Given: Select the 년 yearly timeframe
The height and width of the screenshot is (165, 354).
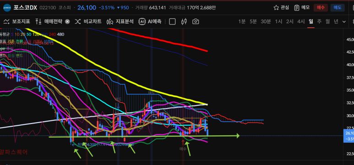Looking at the screenshot, I should pos(336,21).
